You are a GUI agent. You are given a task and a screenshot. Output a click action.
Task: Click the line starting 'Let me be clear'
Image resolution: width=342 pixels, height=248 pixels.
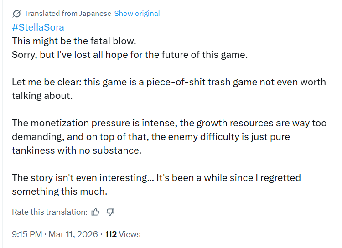169,82
